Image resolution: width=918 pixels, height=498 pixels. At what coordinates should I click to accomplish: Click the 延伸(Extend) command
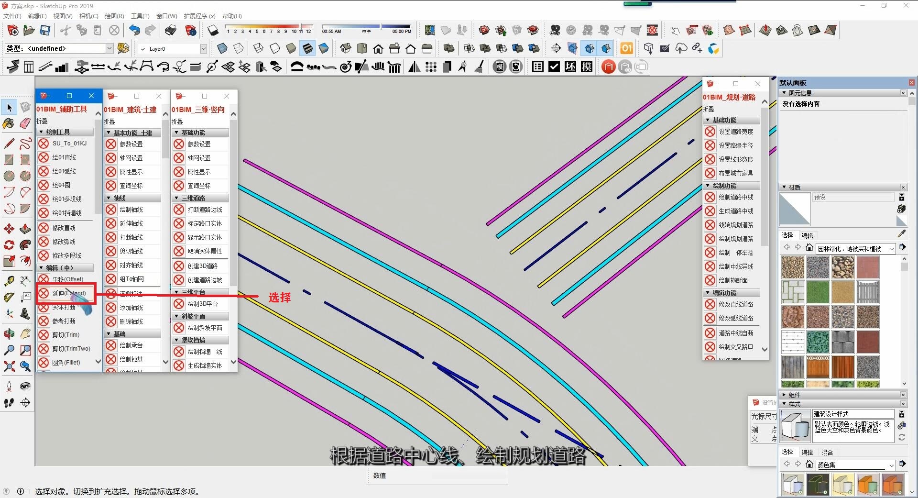tap(66, 293)
